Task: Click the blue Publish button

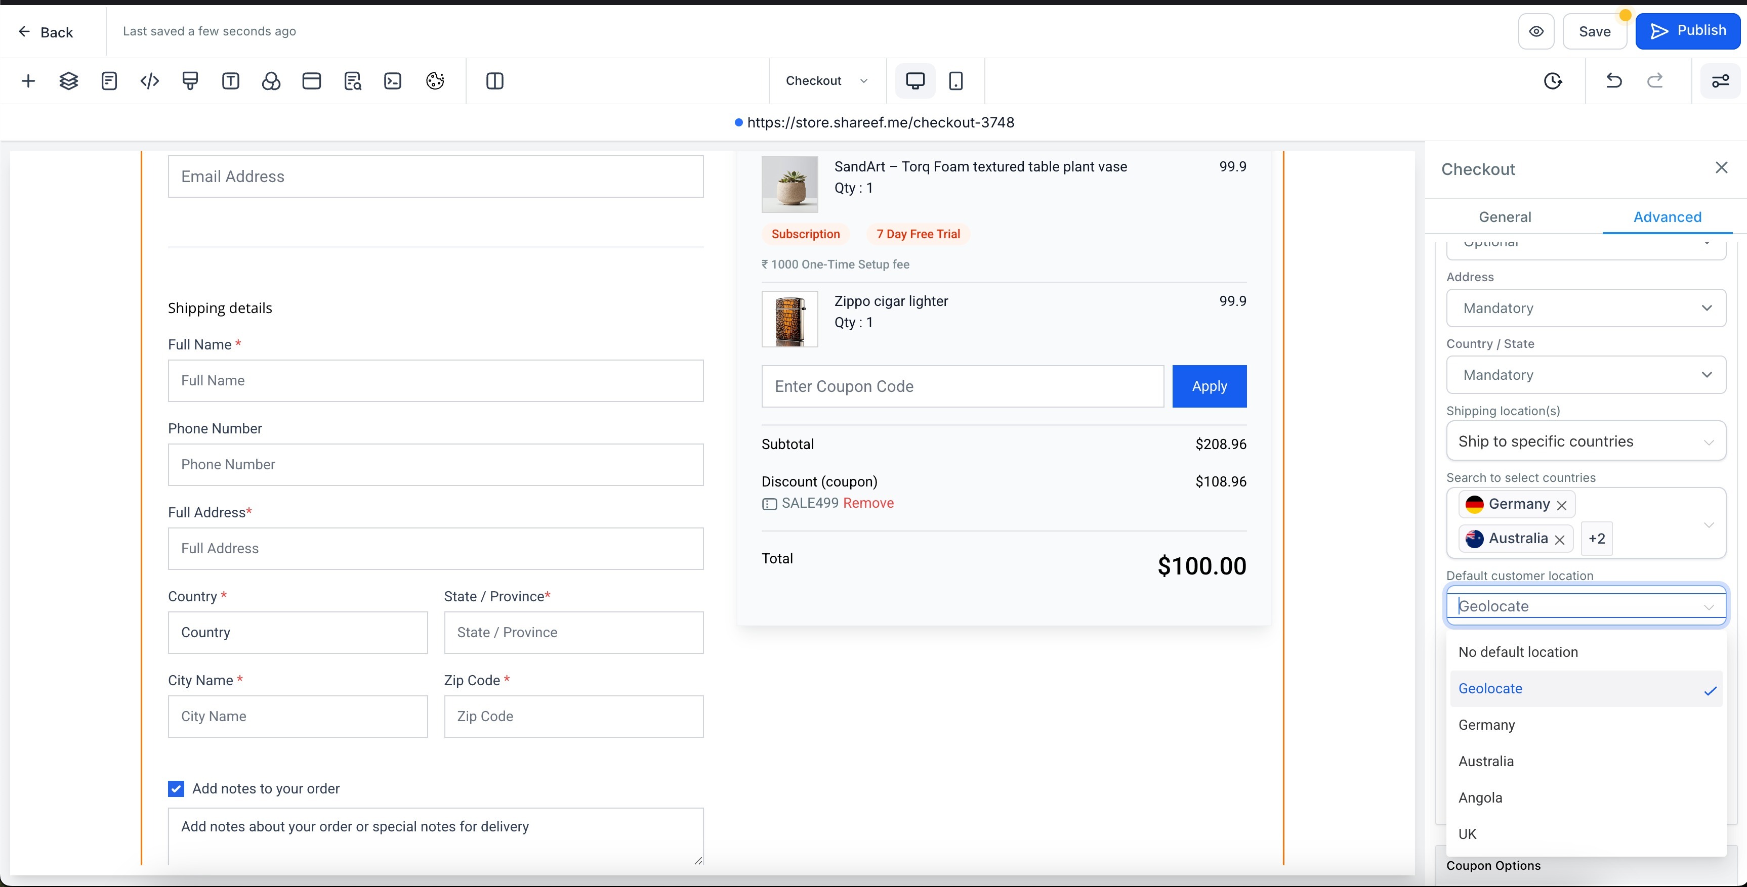Action: pos(1687,31)
